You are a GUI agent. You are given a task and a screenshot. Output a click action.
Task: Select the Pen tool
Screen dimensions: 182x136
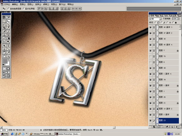pos(4,49)
